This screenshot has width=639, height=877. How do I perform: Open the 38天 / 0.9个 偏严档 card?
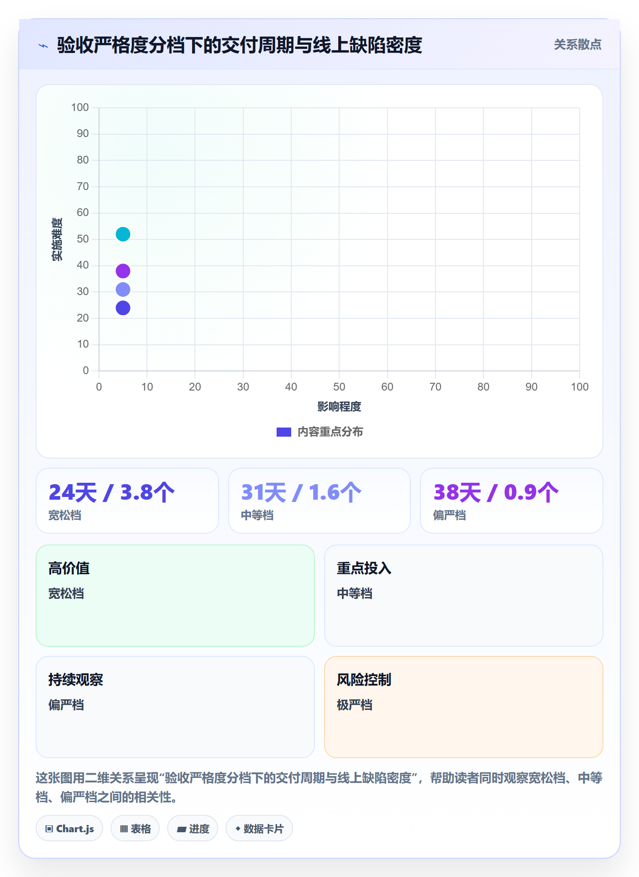(512, 501)
